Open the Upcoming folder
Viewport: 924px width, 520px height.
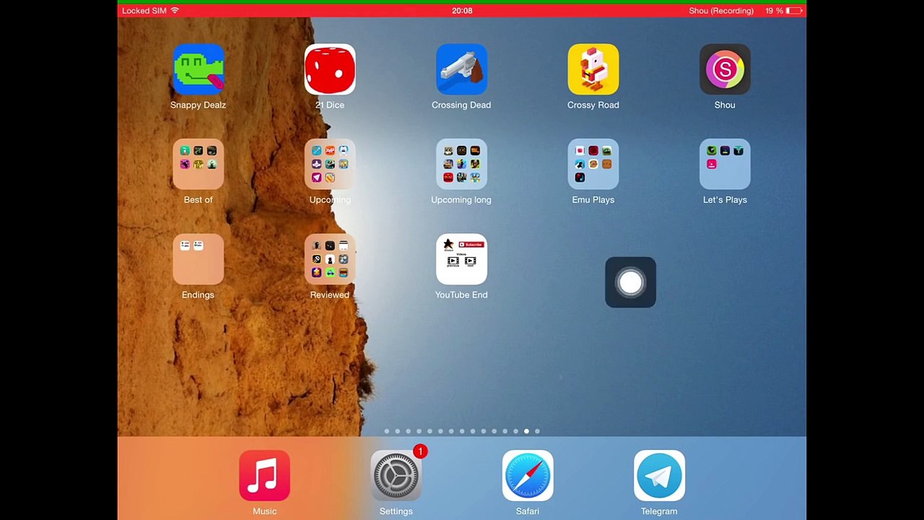pyautogui.click(x=330, y=164)
